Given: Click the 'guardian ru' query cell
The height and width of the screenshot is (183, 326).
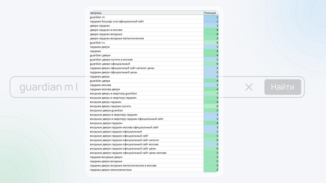Looking at the screenshot, I should [x=147, y=43].
